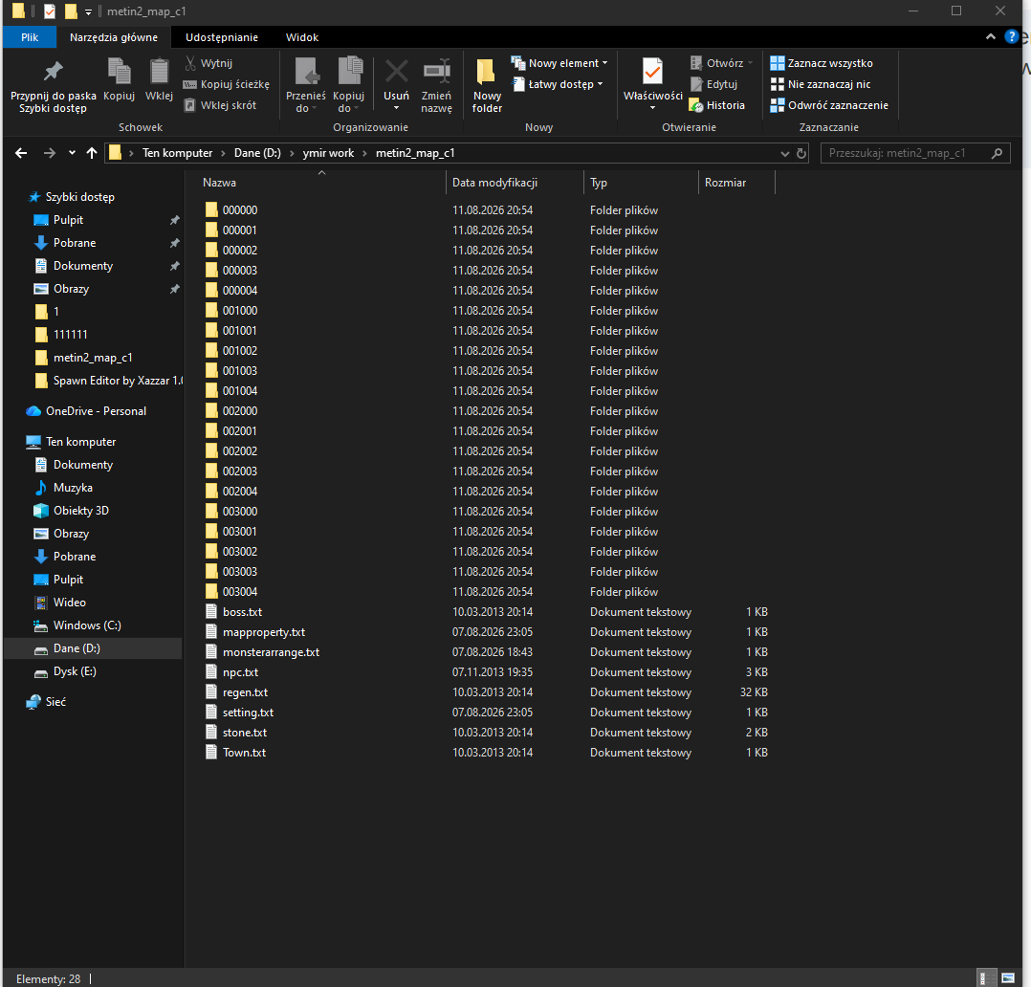This screenshot has height=987, width=1031.
Task: Select the Wytnij scissors command
Action: 208,63
